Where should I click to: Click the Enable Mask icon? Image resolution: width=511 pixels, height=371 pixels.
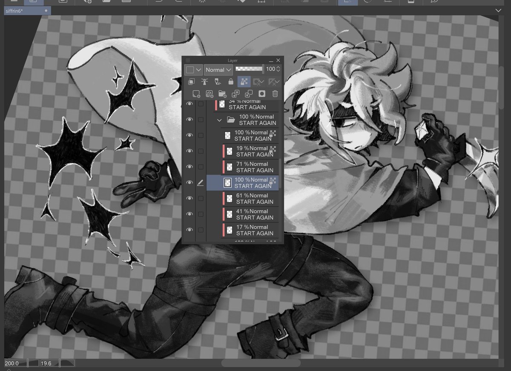click(x=258, y=82)
